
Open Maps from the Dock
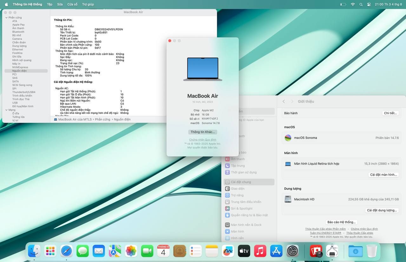115,251
